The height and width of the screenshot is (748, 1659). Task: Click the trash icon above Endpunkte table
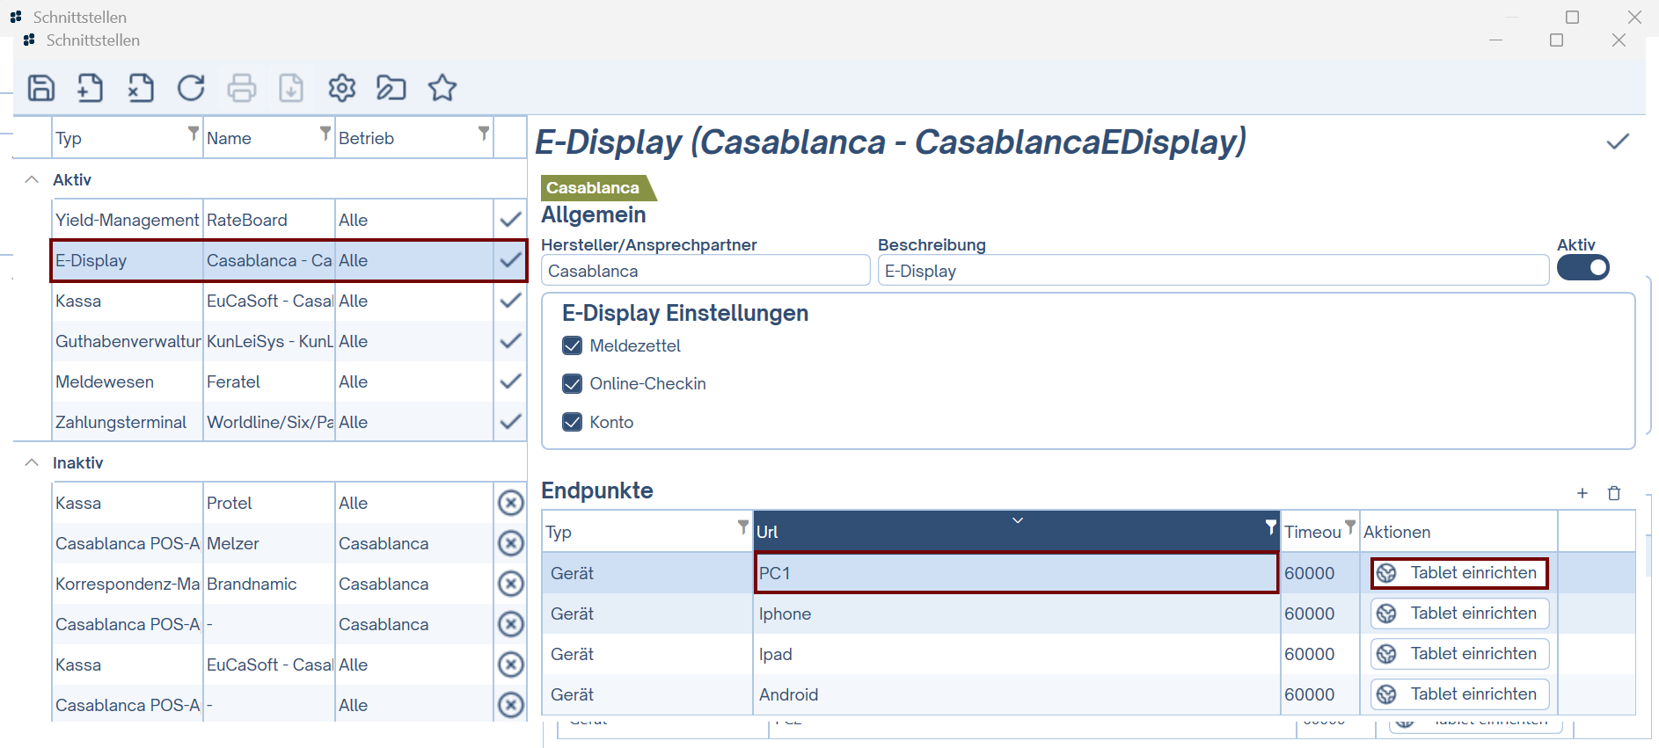[x=1614, y=493]
